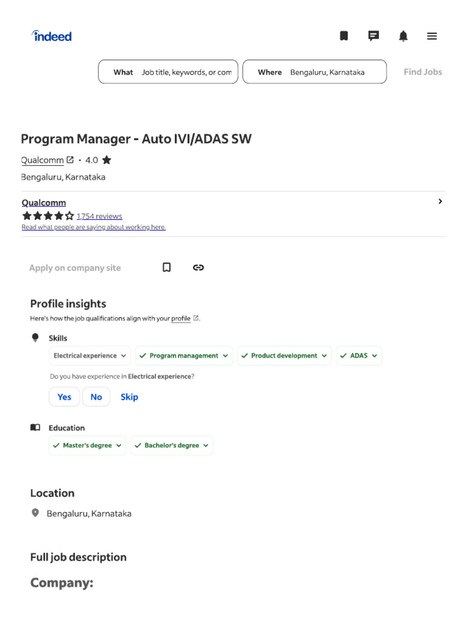Click the five-star rating graphic for Qualcomm
Image resolution: width=466 pixels, height=622 pixels.
coord(48,216)
